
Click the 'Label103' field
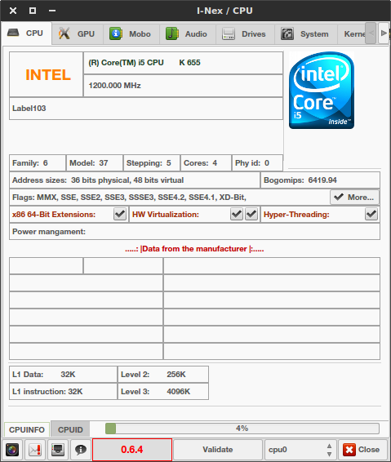point(146,109)
